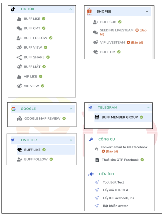Click red maintenance mark beside VIP LIVESTEAM
This screenshot has height=216, width=164.
pyautogui.click(x=128, y=42)
